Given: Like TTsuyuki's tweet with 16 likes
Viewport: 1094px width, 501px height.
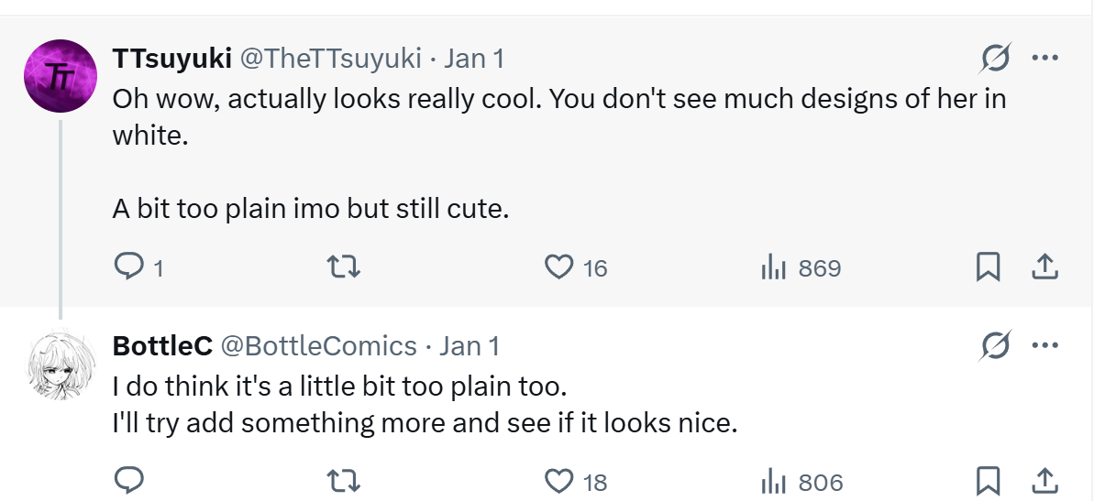Looking at the screenshot, I should click(x=558, y=267).
